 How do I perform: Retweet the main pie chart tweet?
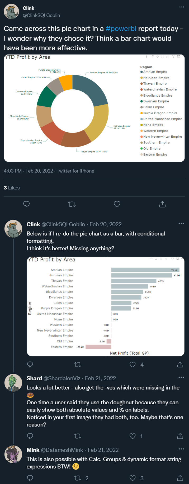72,204
